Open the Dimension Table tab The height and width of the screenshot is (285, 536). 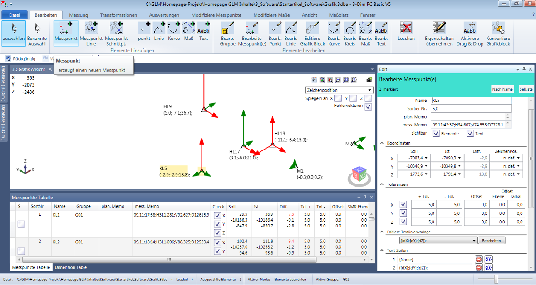click(71, 267)
